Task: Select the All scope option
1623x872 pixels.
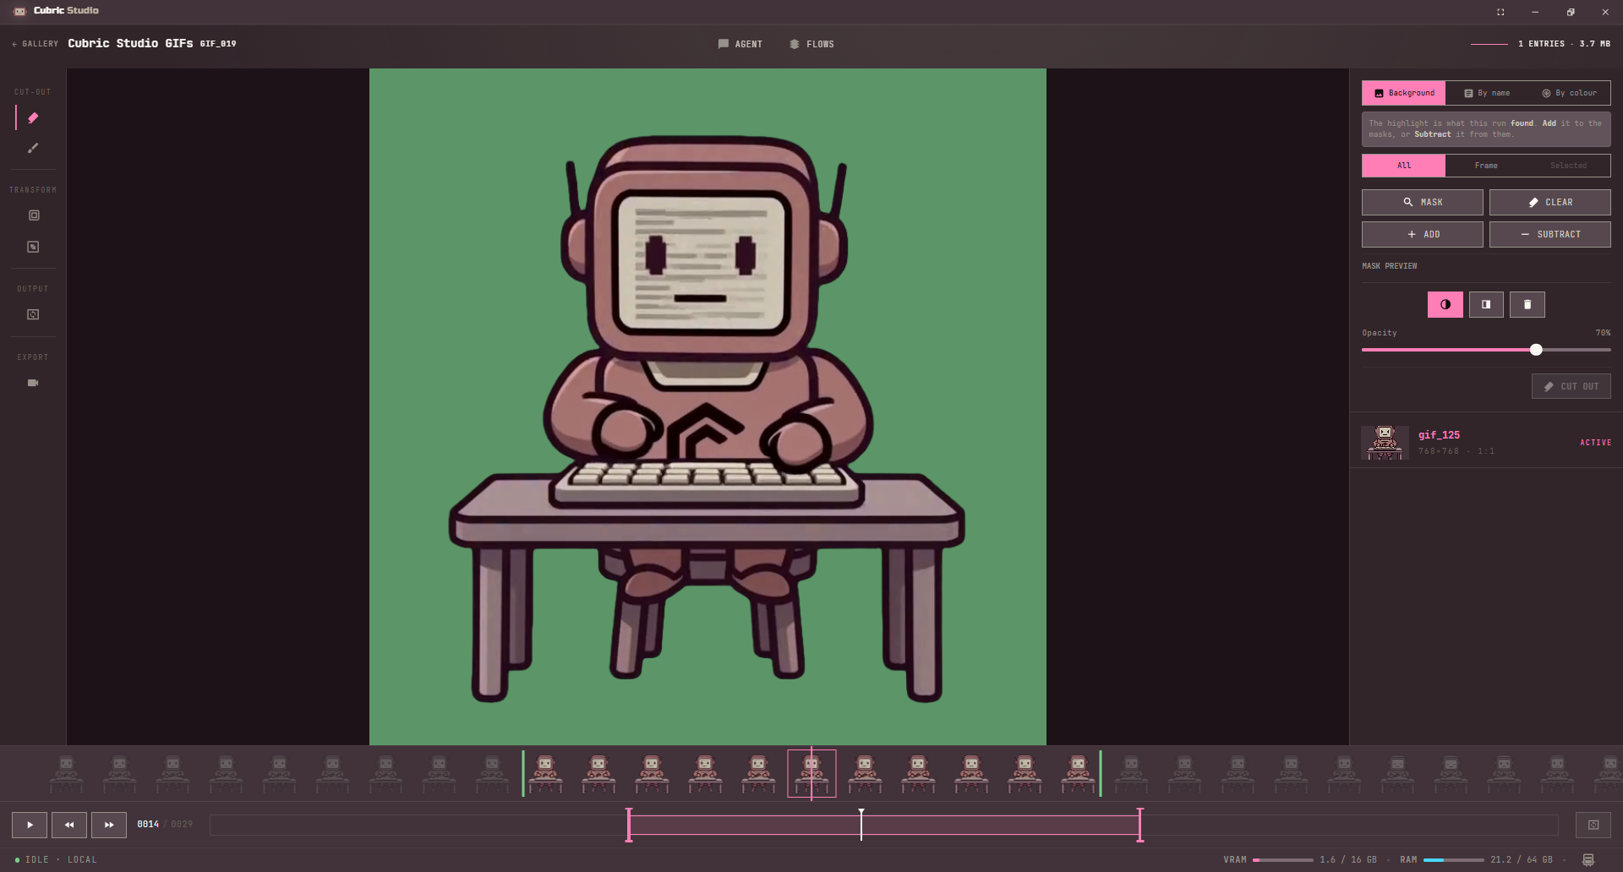Action: tap(1403, 166)
